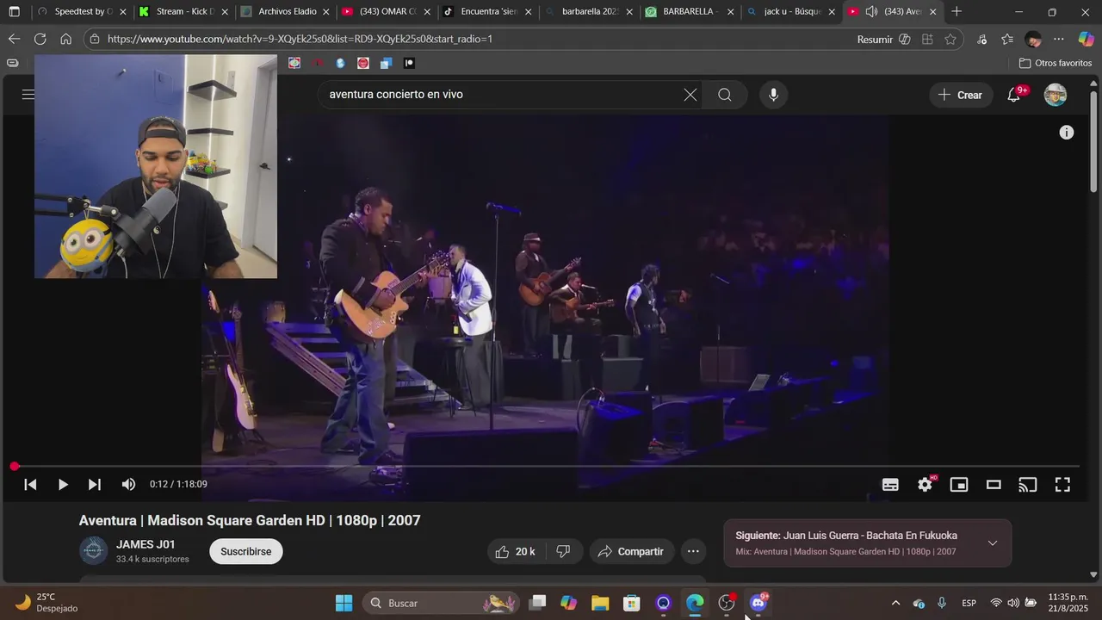Play the paused Aventura video
This screenshot has height=620, width=1102.
tap(63, 485)
